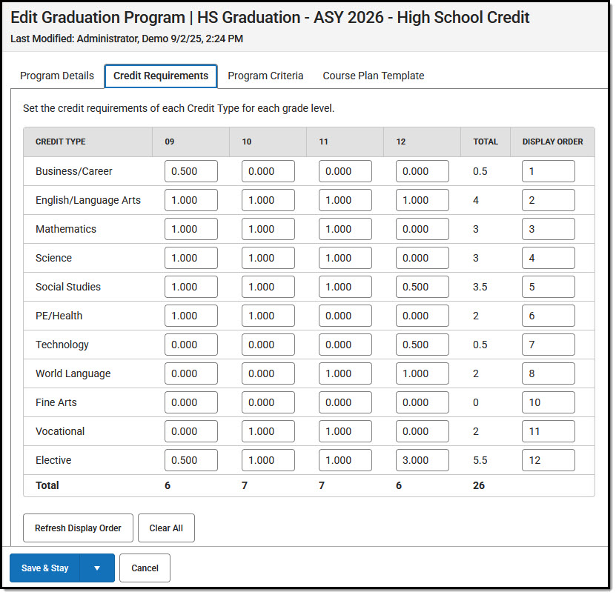Edit Business/Career grade 10 credit field
The width and height of the screenshot is (616, 595).
(268, 171)
